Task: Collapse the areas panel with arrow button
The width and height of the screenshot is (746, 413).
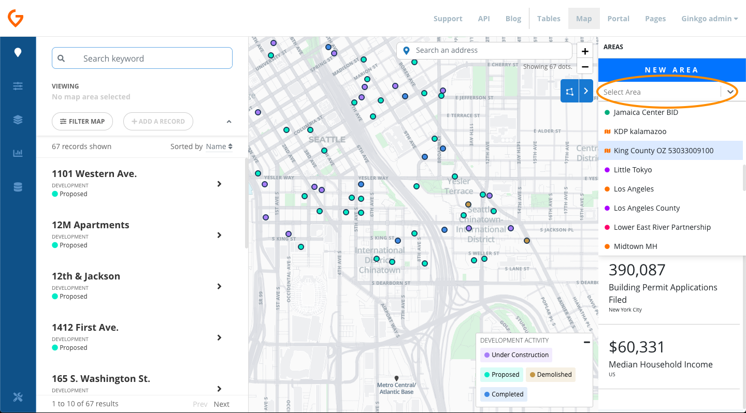Action: 586,91
